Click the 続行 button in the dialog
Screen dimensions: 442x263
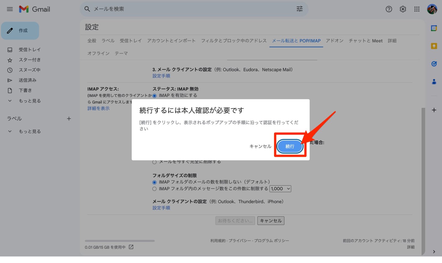pos(290,146)
